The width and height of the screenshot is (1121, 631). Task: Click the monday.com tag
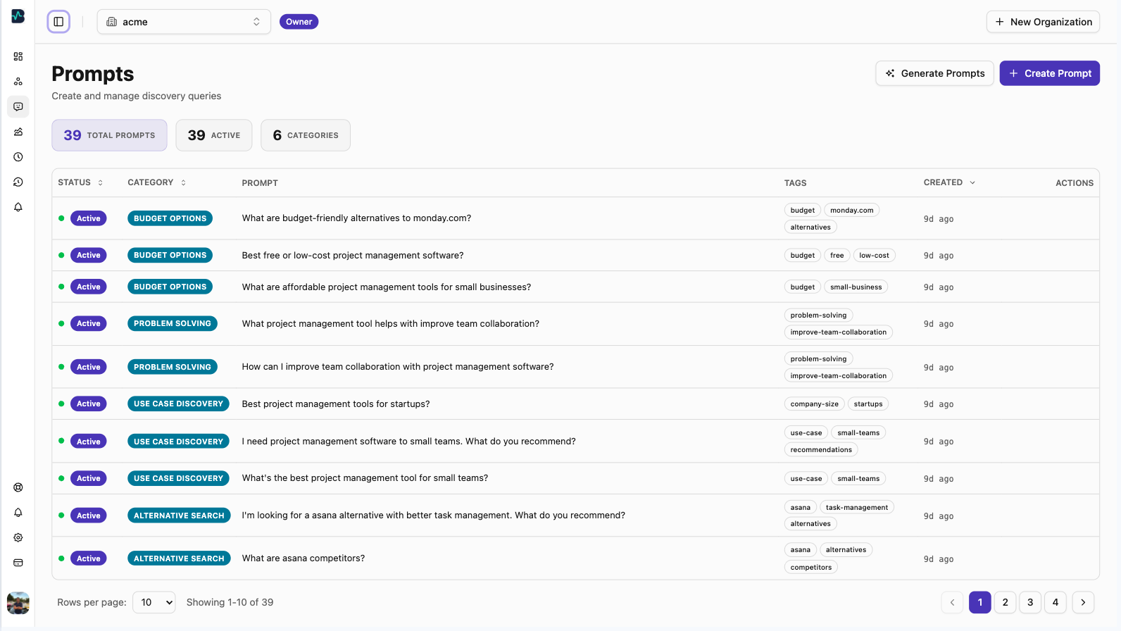pos(852,210)
